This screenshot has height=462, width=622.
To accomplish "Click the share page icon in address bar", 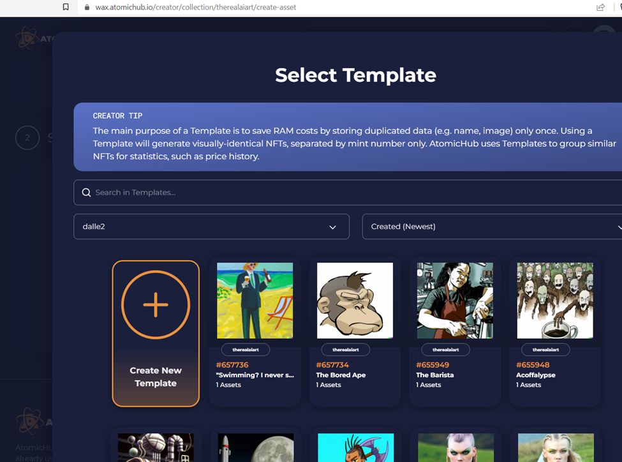I will tap(600, 7).
